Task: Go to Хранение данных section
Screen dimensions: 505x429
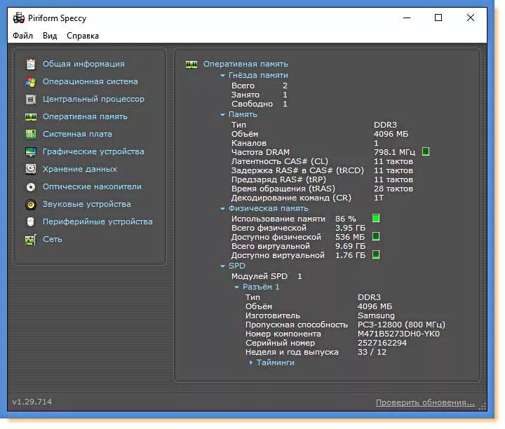Action: point(79,169)
